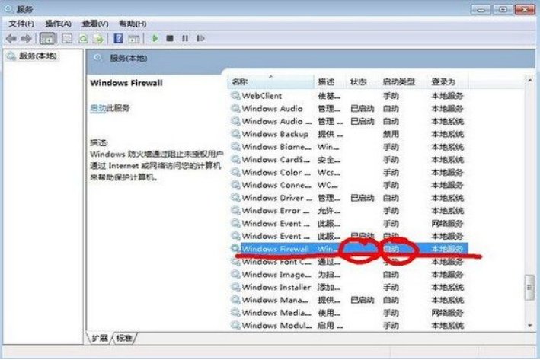
Task: Select the Windows Conne... service
Action: click(x=348, y=185)
